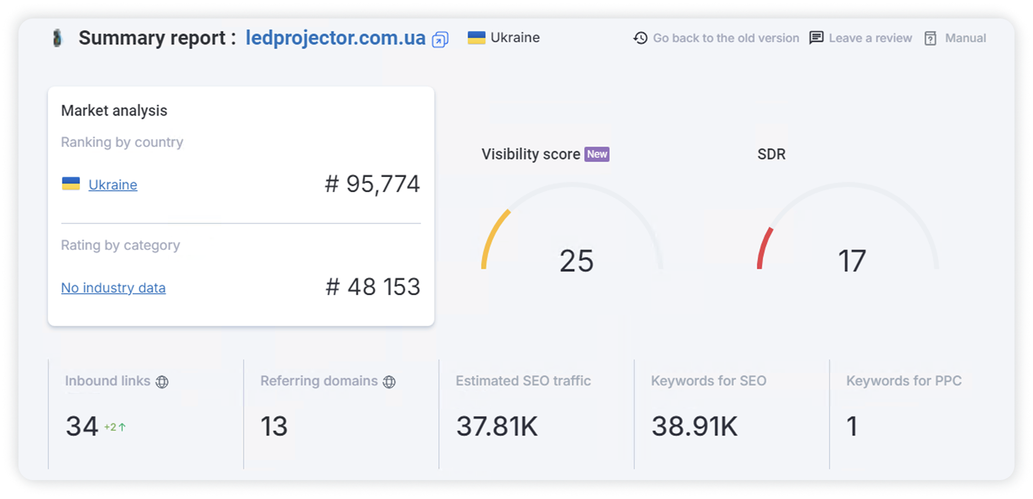Viewport: 1033px width, 499px height.
Task: Click the SDR gauge arc
Action: (848, 225)
